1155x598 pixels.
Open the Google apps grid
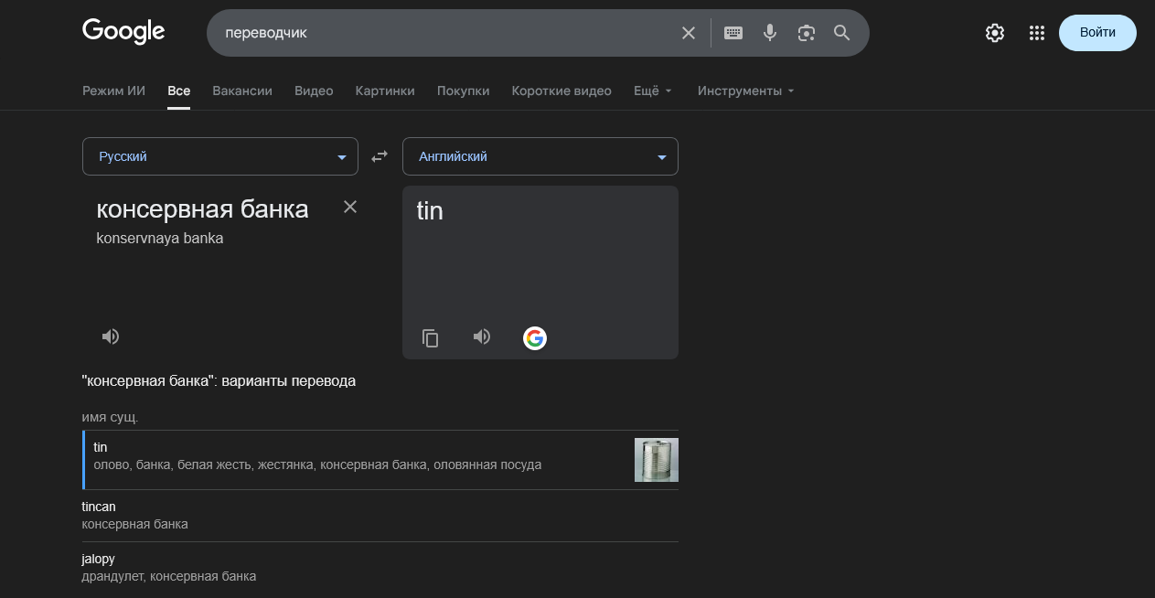(1036, 33)
